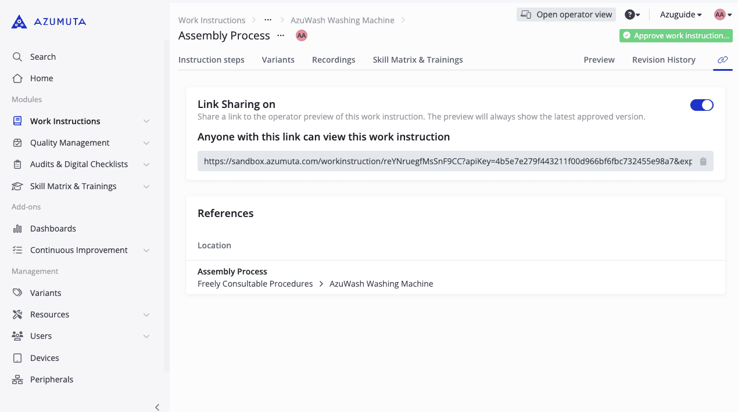Open the help question mark menu
This screenshot has width=738, height=412.
tap(632, 15)
